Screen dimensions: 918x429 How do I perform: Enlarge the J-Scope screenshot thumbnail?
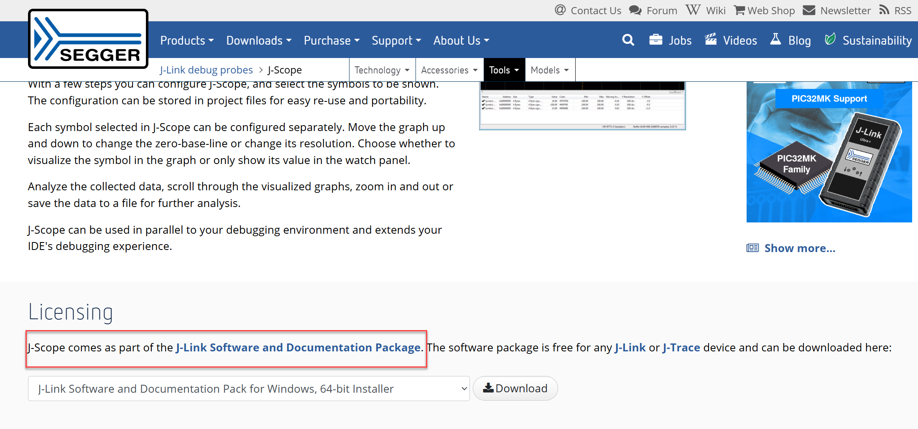(582, 106)
